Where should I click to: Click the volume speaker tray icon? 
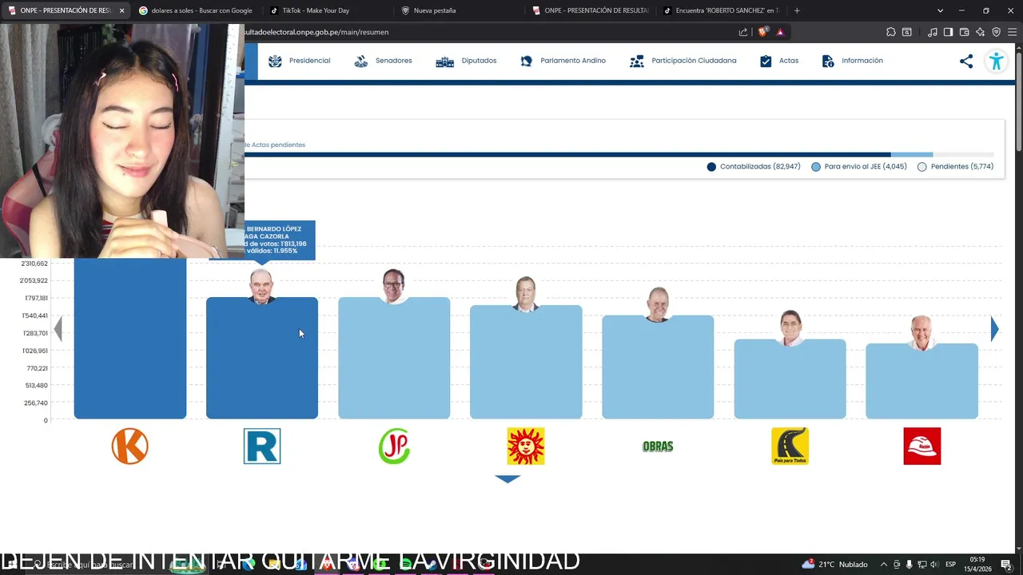pos(934,565)
